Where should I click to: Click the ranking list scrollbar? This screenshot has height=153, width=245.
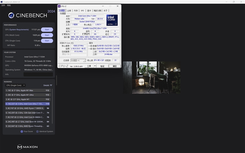pyautogui.click(x=52, y=106)
